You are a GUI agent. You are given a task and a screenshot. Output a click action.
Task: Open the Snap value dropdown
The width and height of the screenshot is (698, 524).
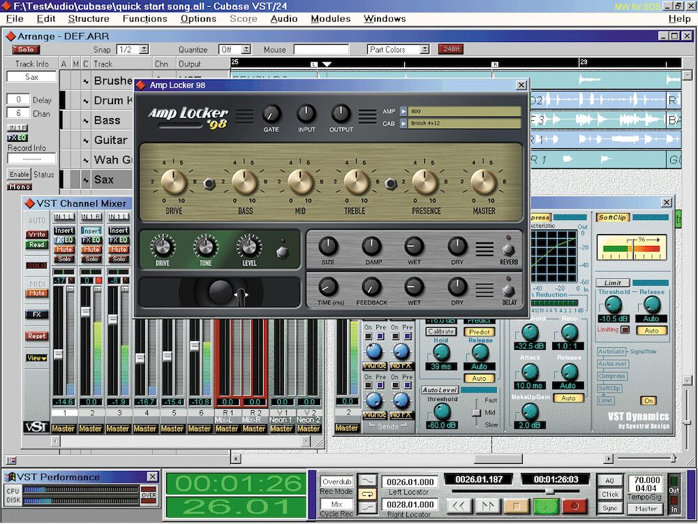(144, 50)
